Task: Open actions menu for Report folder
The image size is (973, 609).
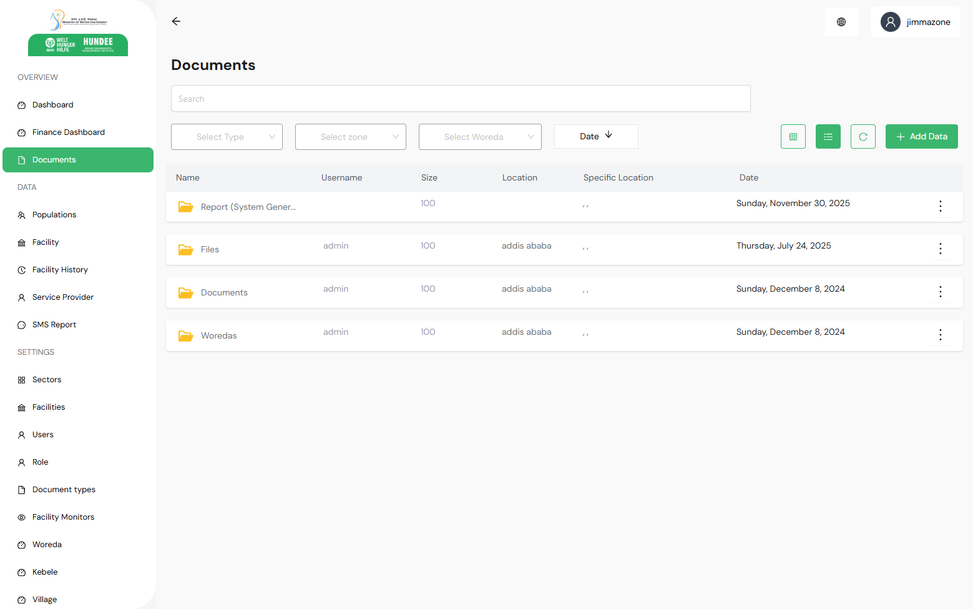Action: point(941,206)
